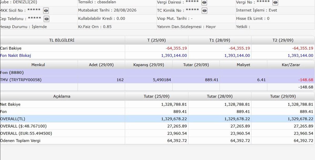Viewport: 315px width, 160px height.
Task: Click the Ödenen Toplam Vergi row label
Action: (20, 141)
